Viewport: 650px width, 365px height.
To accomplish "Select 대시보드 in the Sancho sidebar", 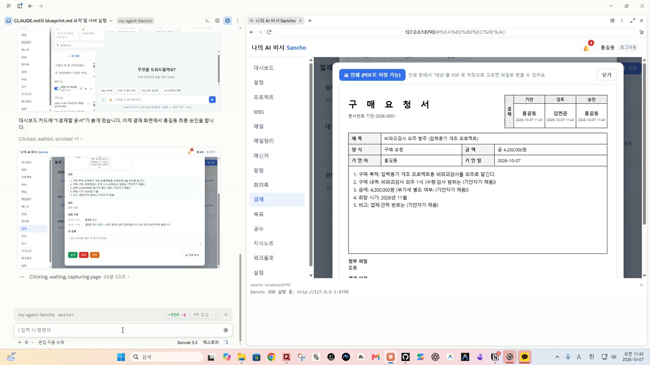I will 277,68.
